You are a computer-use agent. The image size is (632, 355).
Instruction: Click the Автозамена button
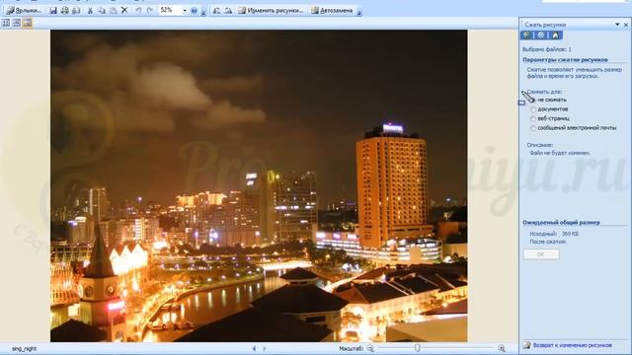tap(332, 11)
